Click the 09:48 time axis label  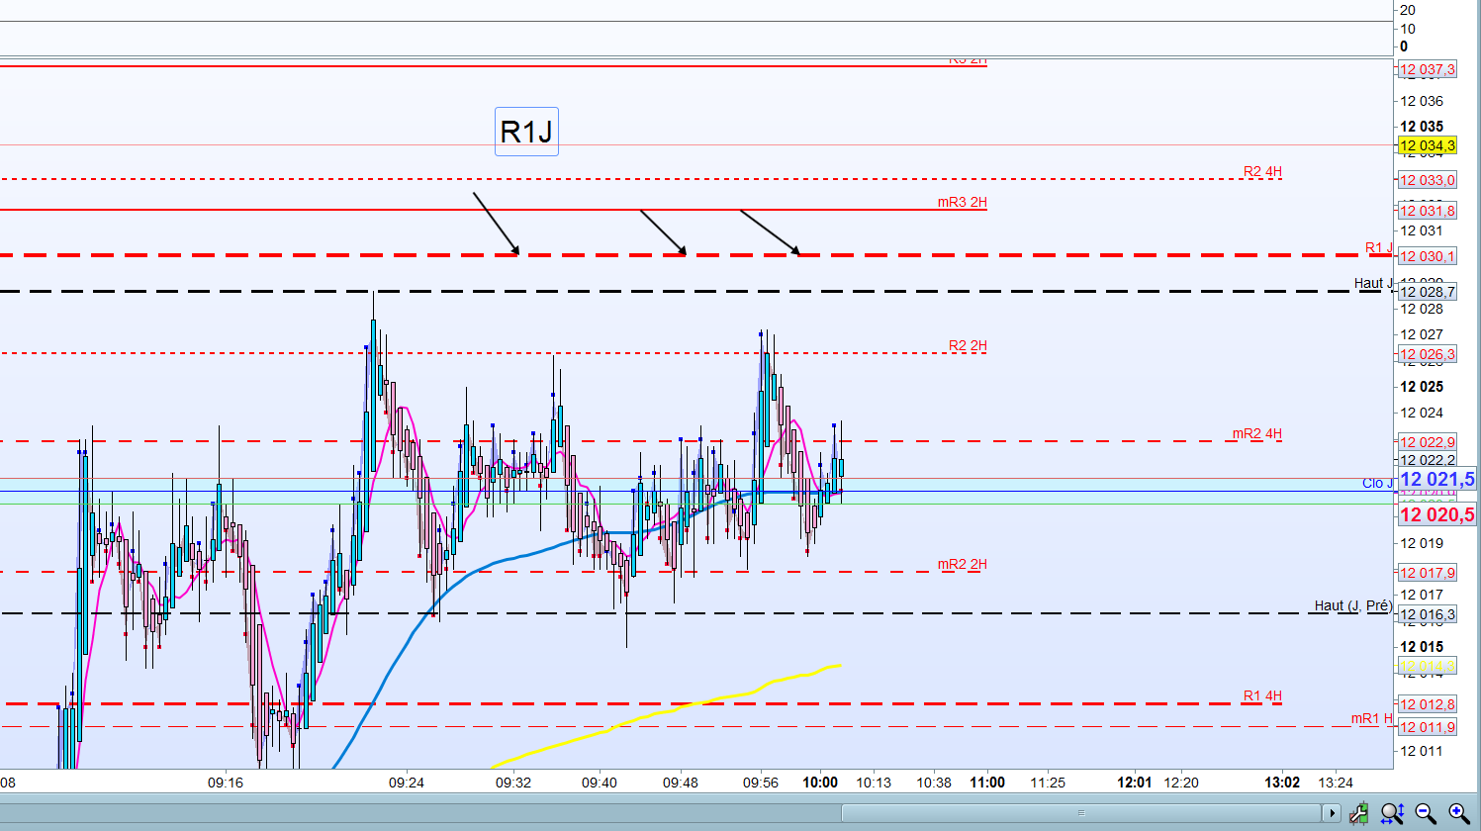[681, 783]
